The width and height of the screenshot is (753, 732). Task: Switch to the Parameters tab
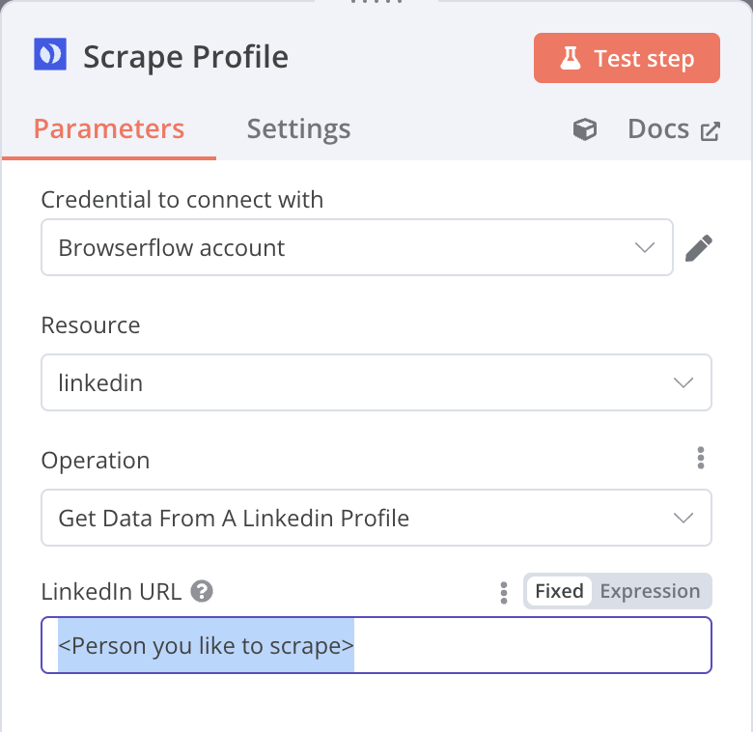[x=108, y=129]
